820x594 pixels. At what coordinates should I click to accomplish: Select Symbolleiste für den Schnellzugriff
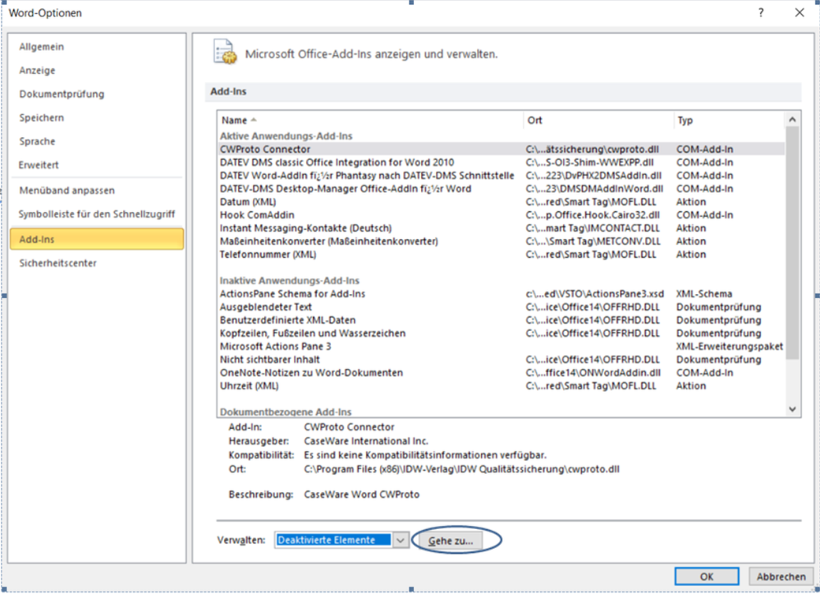click(x=97, y=214)
